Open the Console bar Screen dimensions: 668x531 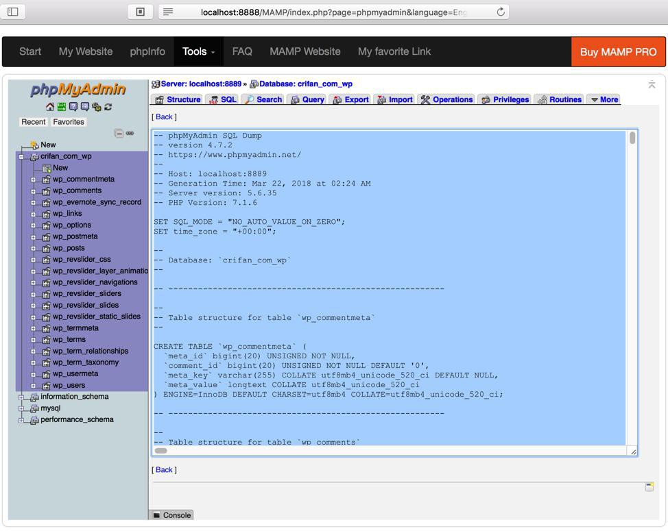point(171,515)
